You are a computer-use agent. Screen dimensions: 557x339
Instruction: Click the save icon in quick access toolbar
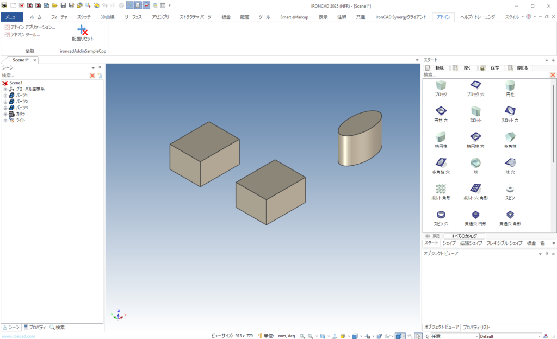pos(64,5)
